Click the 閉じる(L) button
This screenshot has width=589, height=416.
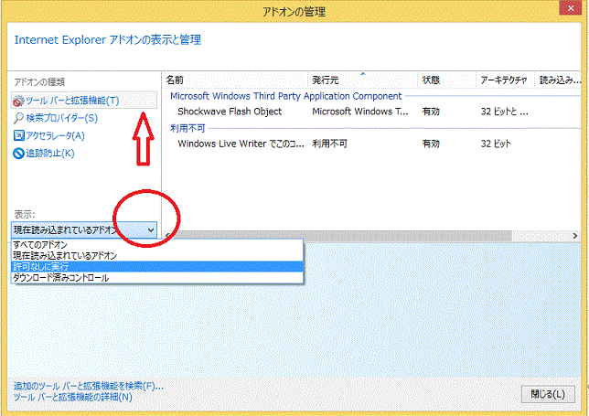point(548,394)
